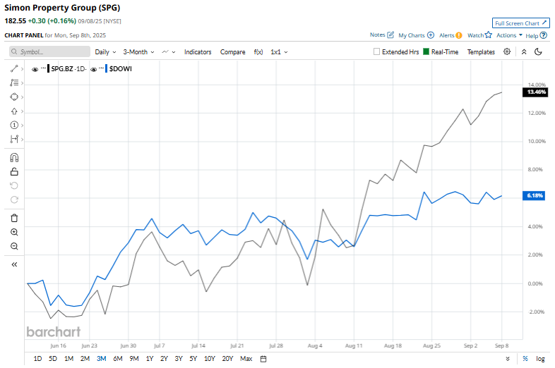Click the My Charts link

coord(411,35)
